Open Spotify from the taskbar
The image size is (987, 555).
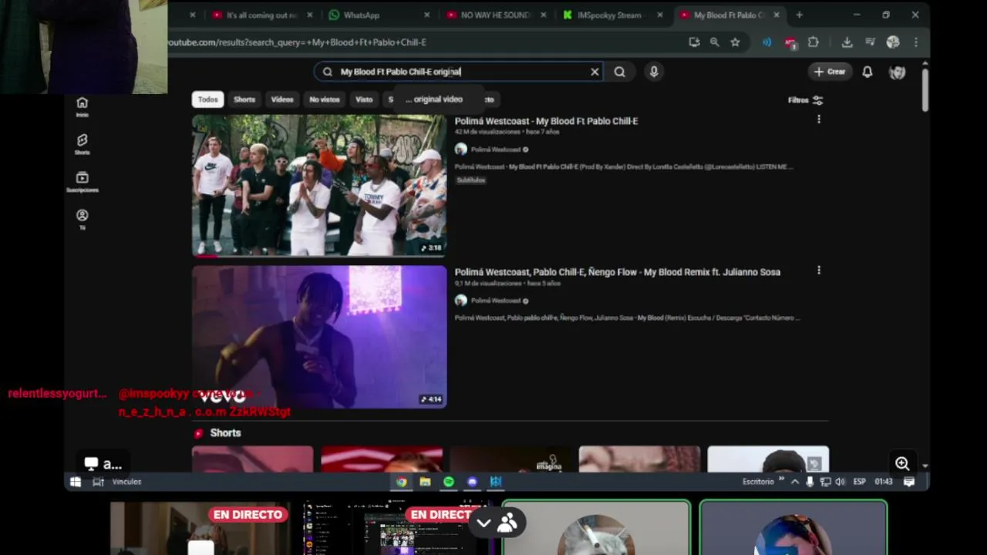[x=449, y=482]
